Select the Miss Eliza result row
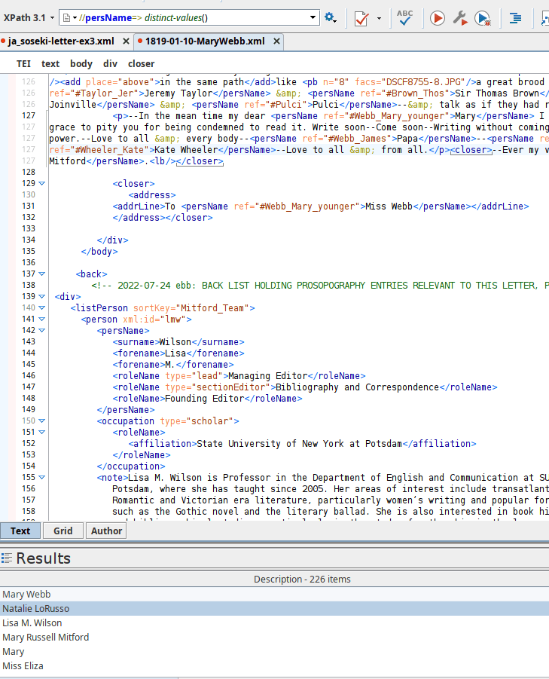Screen dimensions: 549x679 274,665
